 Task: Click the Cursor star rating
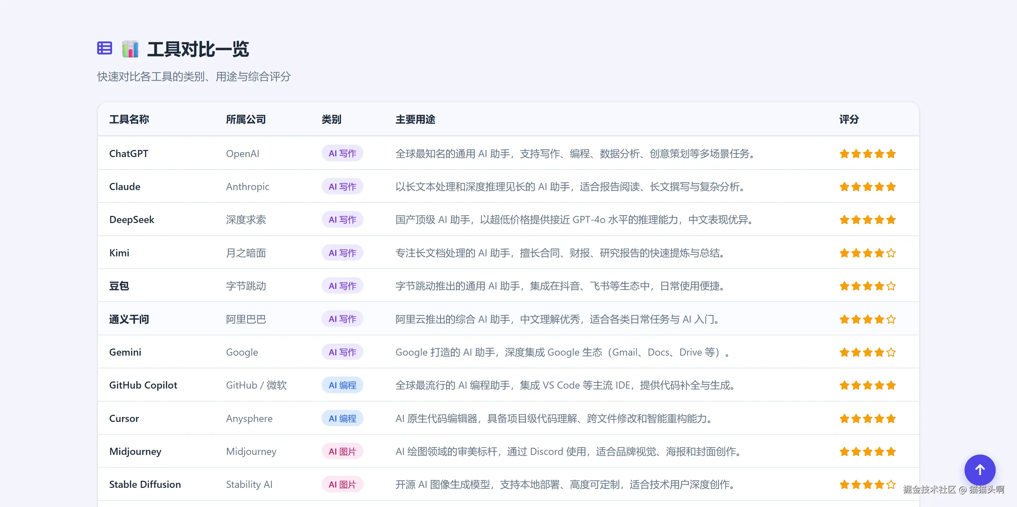coord(867,419)
